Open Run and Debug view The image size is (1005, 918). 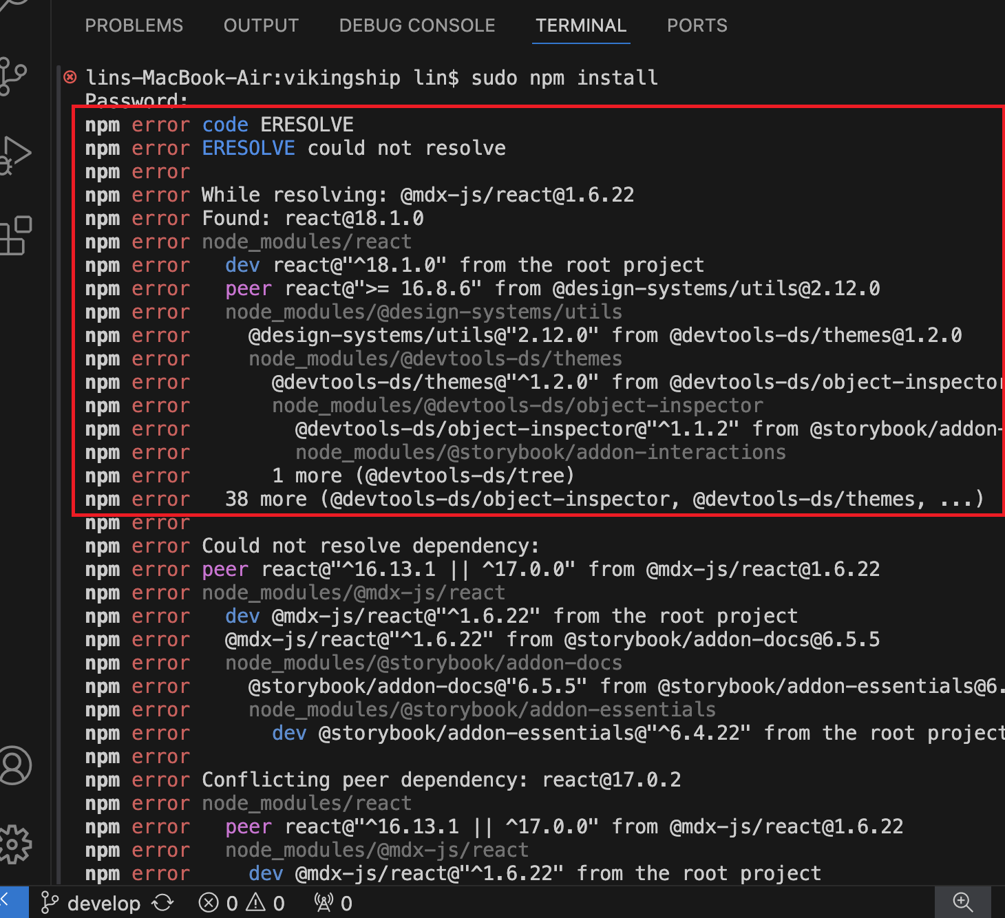click(15, 156)
